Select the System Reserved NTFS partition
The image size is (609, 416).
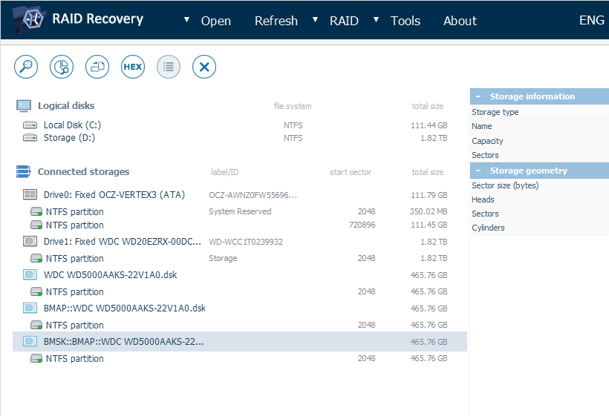click(x=74, y=212)
